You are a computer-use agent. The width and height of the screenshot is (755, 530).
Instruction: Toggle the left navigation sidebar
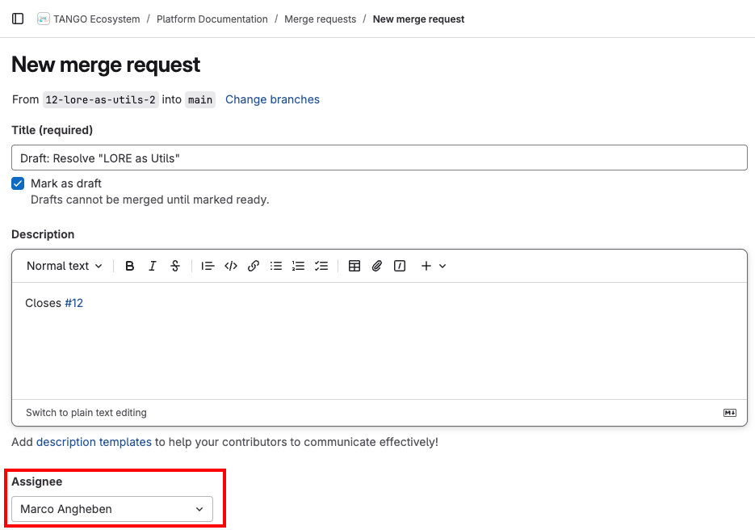[17, 18]
